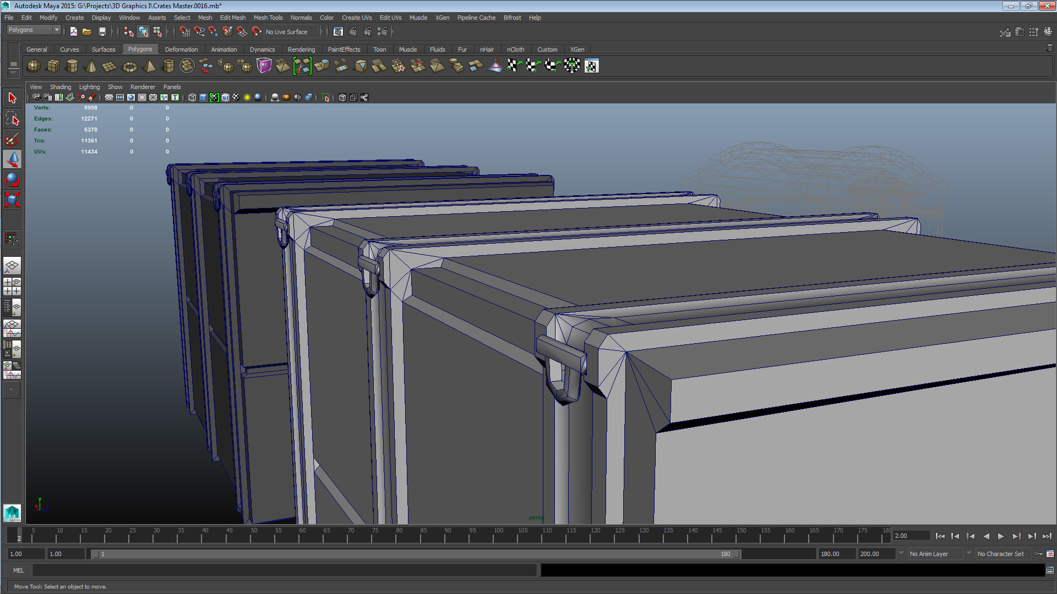
Task: Expand the No Character Set dropdown
Action: coord(1000,554)
